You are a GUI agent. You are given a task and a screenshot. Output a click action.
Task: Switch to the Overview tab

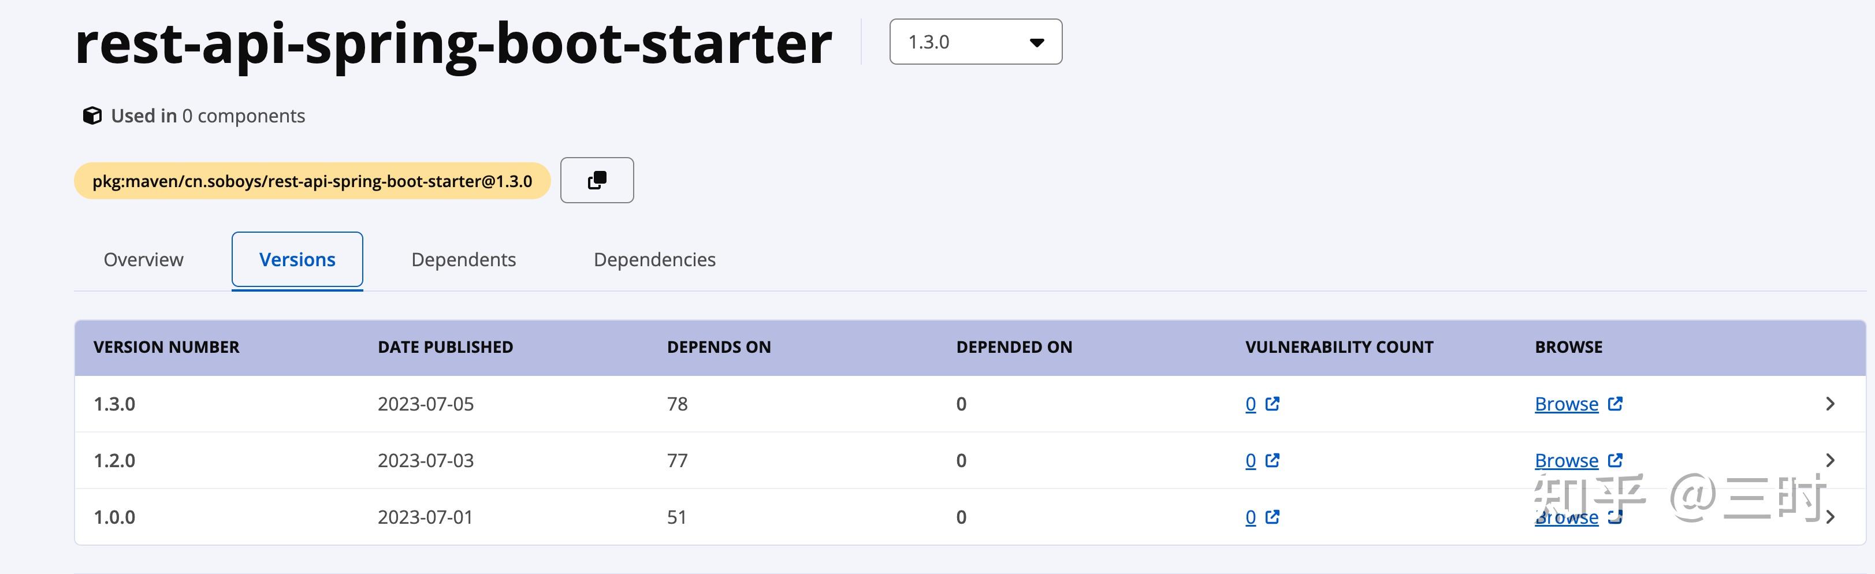(143, 259)
